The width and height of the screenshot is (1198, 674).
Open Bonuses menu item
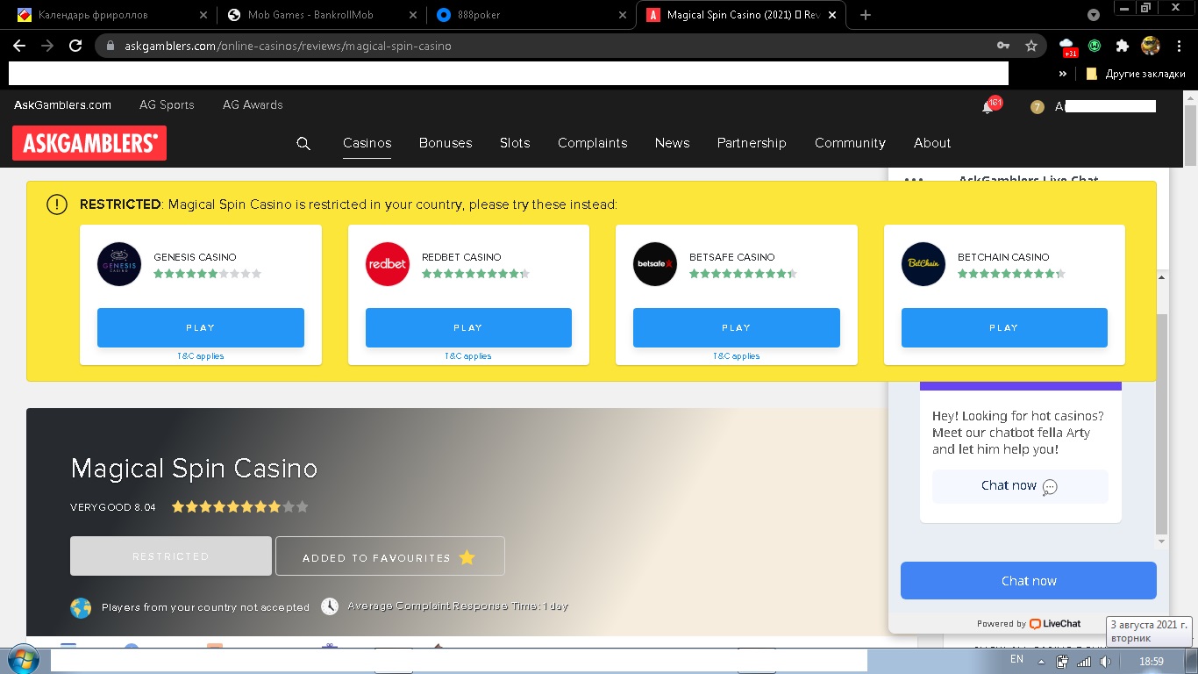(x=446, y=143)
